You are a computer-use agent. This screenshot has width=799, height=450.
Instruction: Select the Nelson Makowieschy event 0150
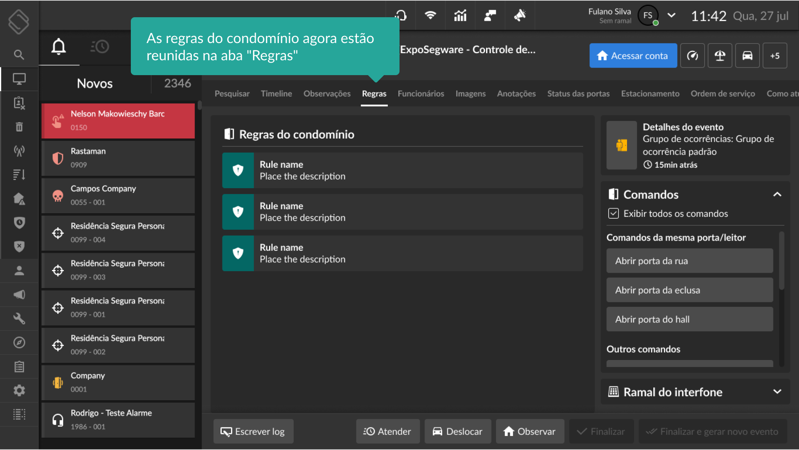118,121
